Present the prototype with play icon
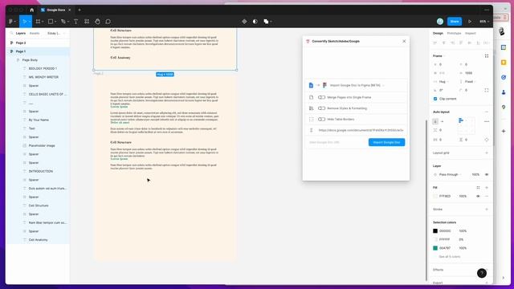 (x=469, y=22)
